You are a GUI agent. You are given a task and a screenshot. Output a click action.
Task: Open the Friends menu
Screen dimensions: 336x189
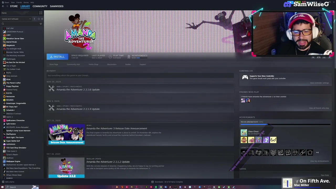pos(19,2)
